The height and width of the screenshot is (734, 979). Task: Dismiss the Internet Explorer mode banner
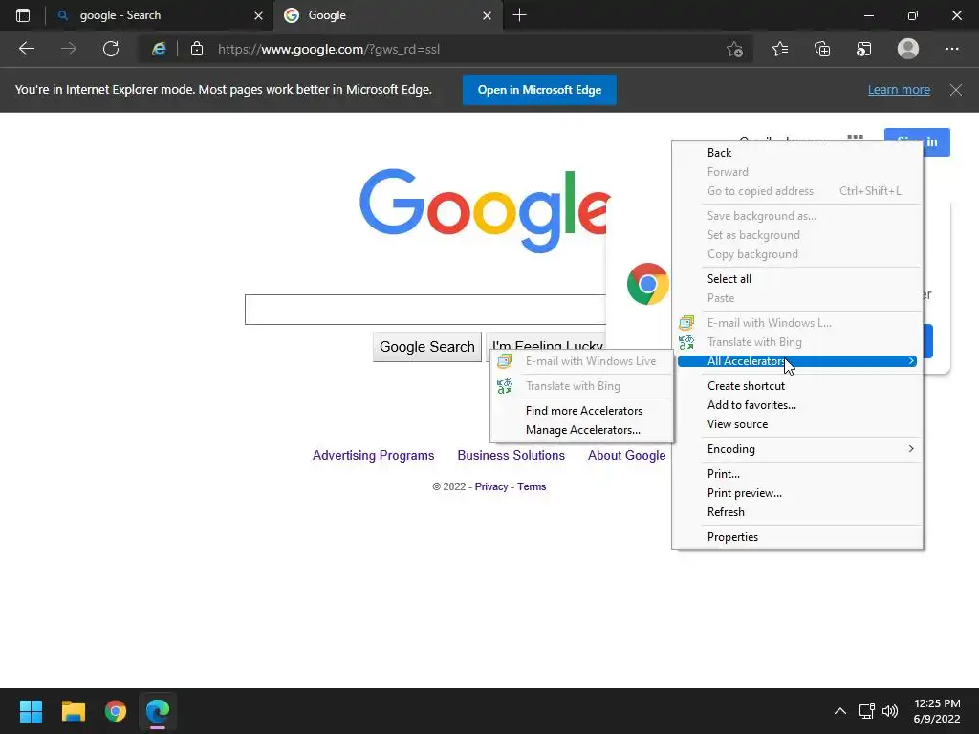pos(956,90)
